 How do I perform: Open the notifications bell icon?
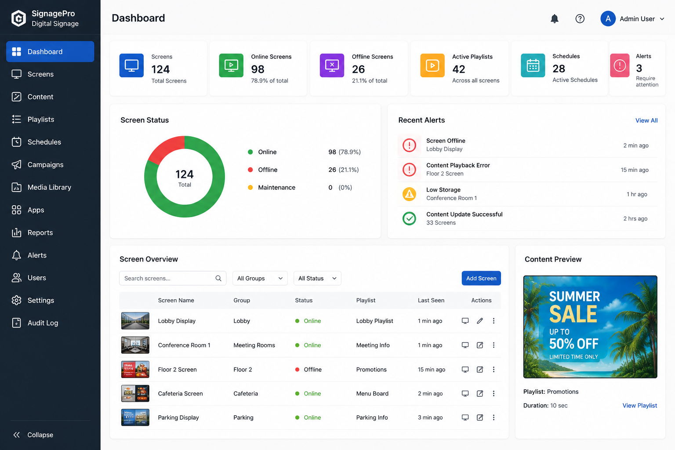pyautogui.click(x=555, y=18)
